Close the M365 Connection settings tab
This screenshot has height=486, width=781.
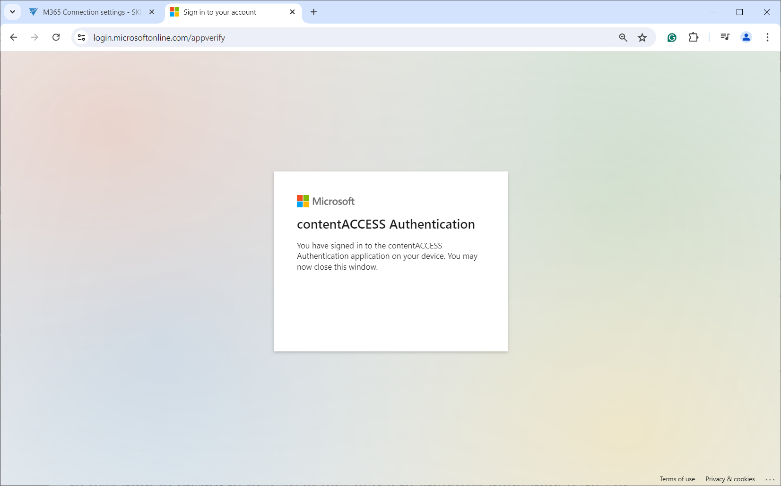pos(152,12)
